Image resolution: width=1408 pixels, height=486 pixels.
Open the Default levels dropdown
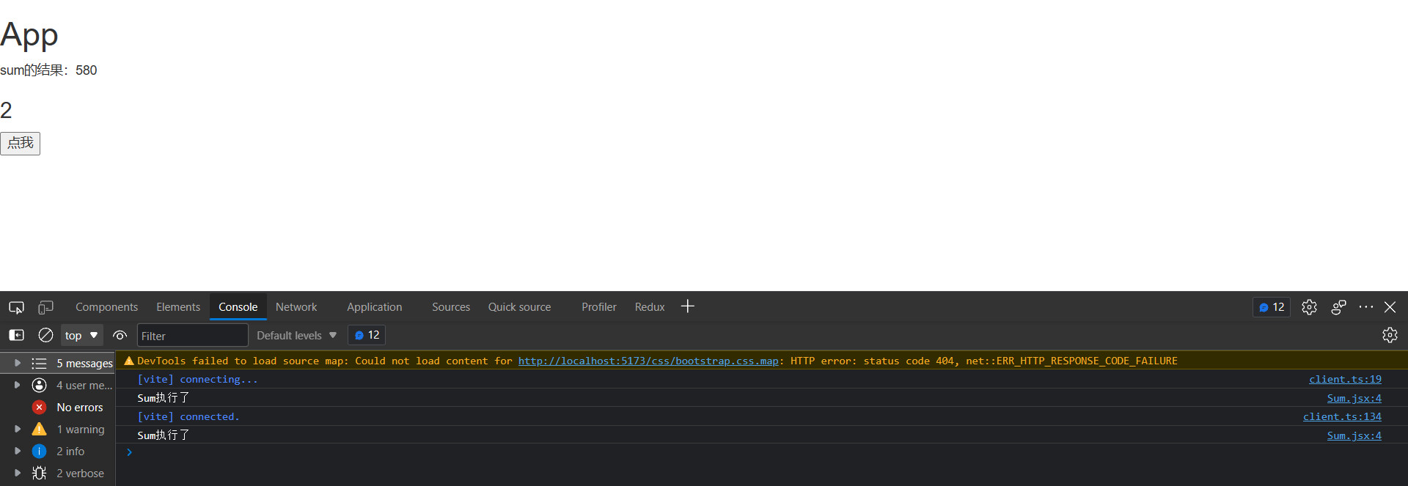(x=296, y=335)
